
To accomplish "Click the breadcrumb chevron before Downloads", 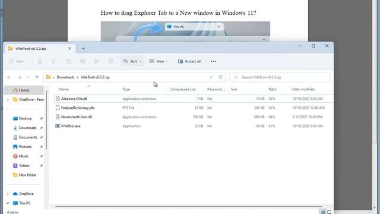I will tap(53, 77).
